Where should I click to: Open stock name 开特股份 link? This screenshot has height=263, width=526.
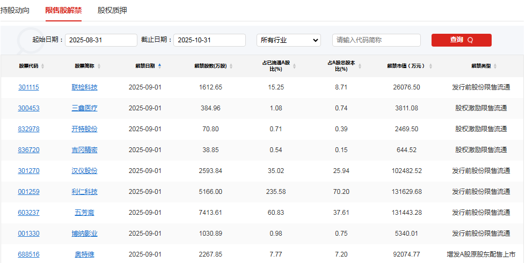85,129
